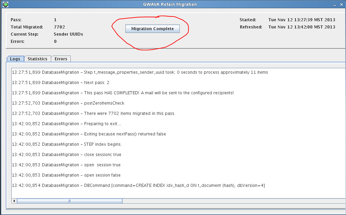The height and width of the screenshot is (215, 346).
Task: Click the 'Current Step:' label
Action: click(24, 34)
